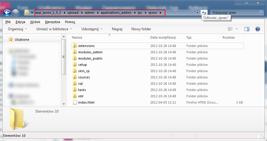
Task: Click the tasks folder icon
Action: 75,90
